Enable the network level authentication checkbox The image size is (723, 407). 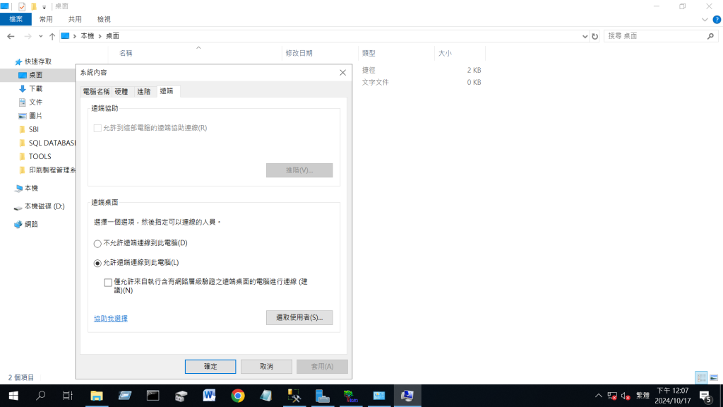pos(108,282)
